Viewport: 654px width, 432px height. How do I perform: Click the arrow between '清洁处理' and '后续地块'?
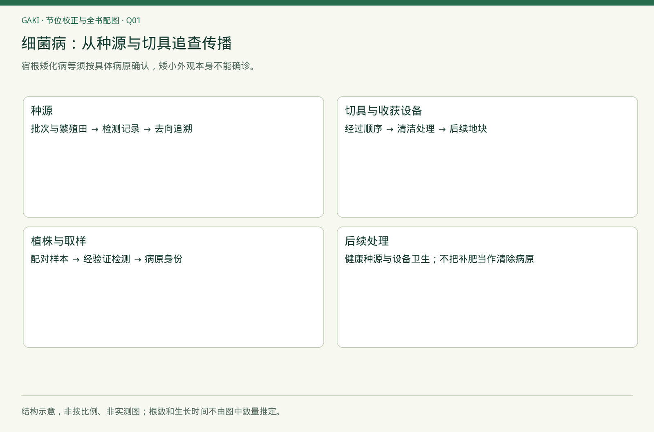tap(442, 130)
